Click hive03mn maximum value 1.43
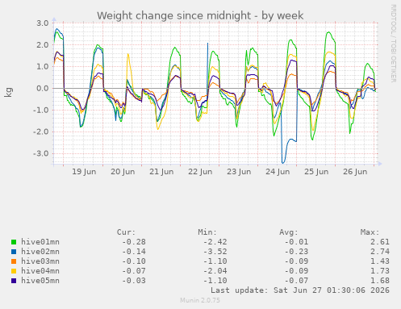This screenshot has width=401, height=309. [x=380, y=261]
